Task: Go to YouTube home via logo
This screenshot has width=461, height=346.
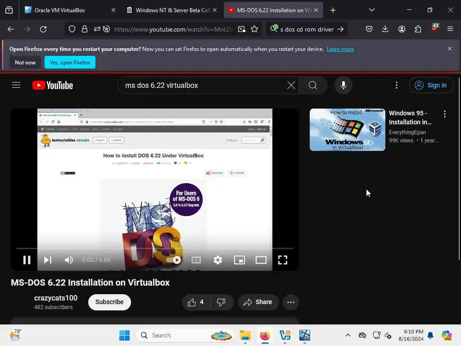Action: tap(53, 85)
